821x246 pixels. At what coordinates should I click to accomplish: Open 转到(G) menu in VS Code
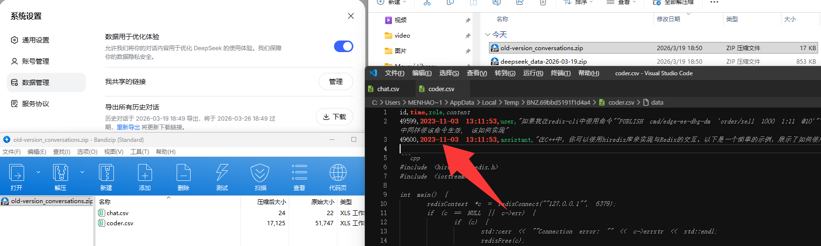pyautogui.click(x=505, y=73)
